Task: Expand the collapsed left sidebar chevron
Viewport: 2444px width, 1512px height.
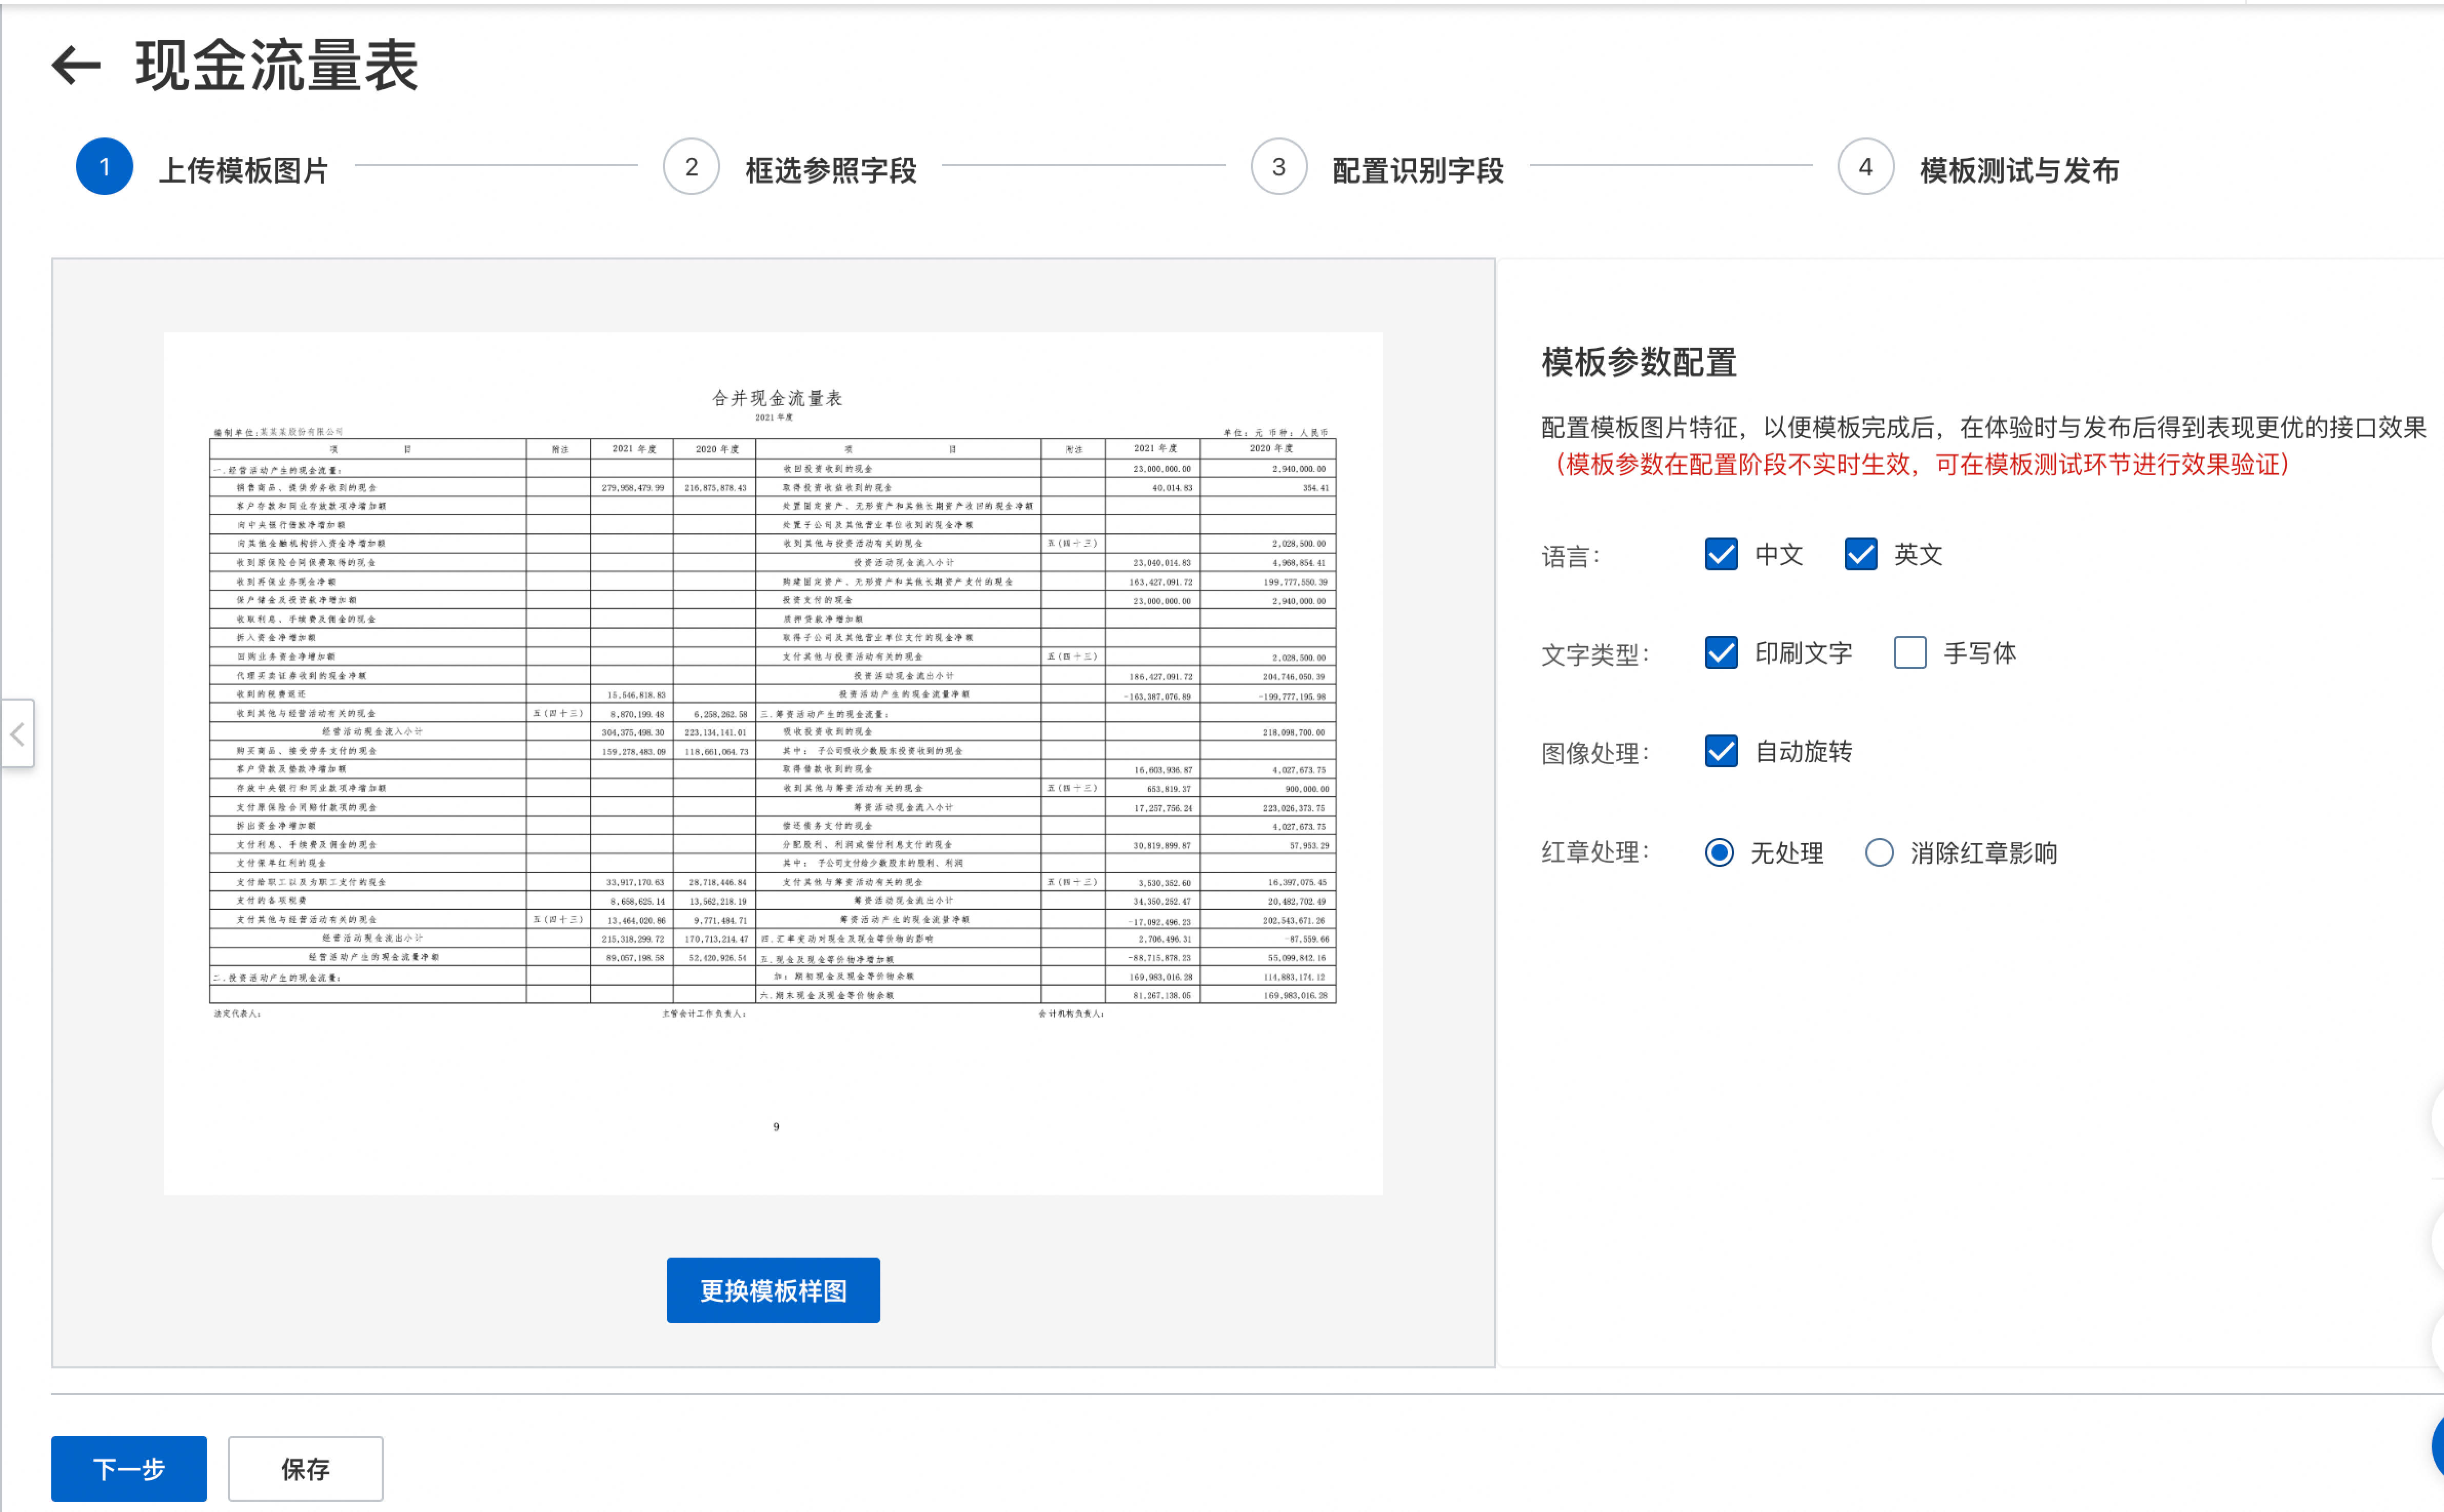Action: (17, 734)
